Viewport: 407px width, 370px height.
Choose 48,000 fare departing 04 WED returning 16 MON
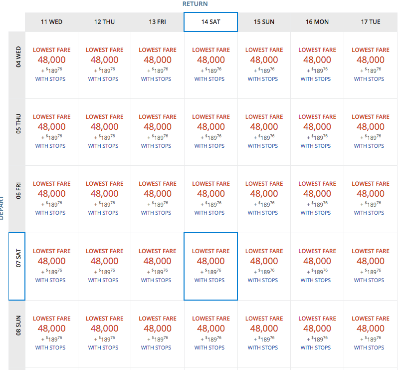(317, 60)
